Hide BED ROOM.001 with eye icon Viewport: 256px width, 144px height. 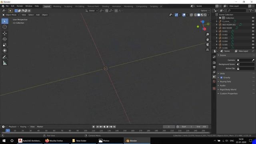point(253,25)
